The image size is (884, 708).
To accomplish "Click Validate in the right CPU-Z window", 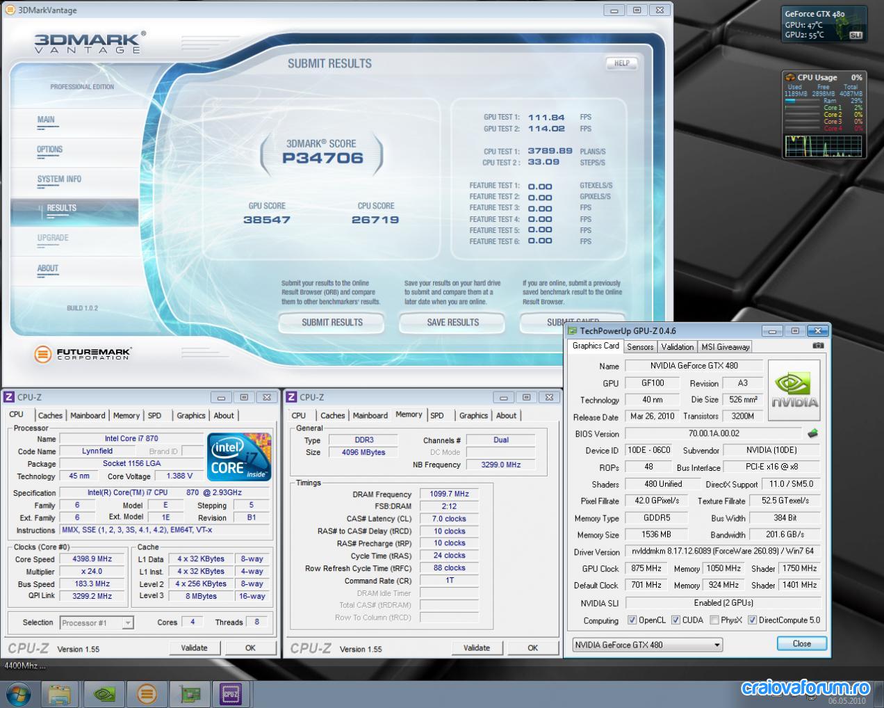I will coord(476,647).
